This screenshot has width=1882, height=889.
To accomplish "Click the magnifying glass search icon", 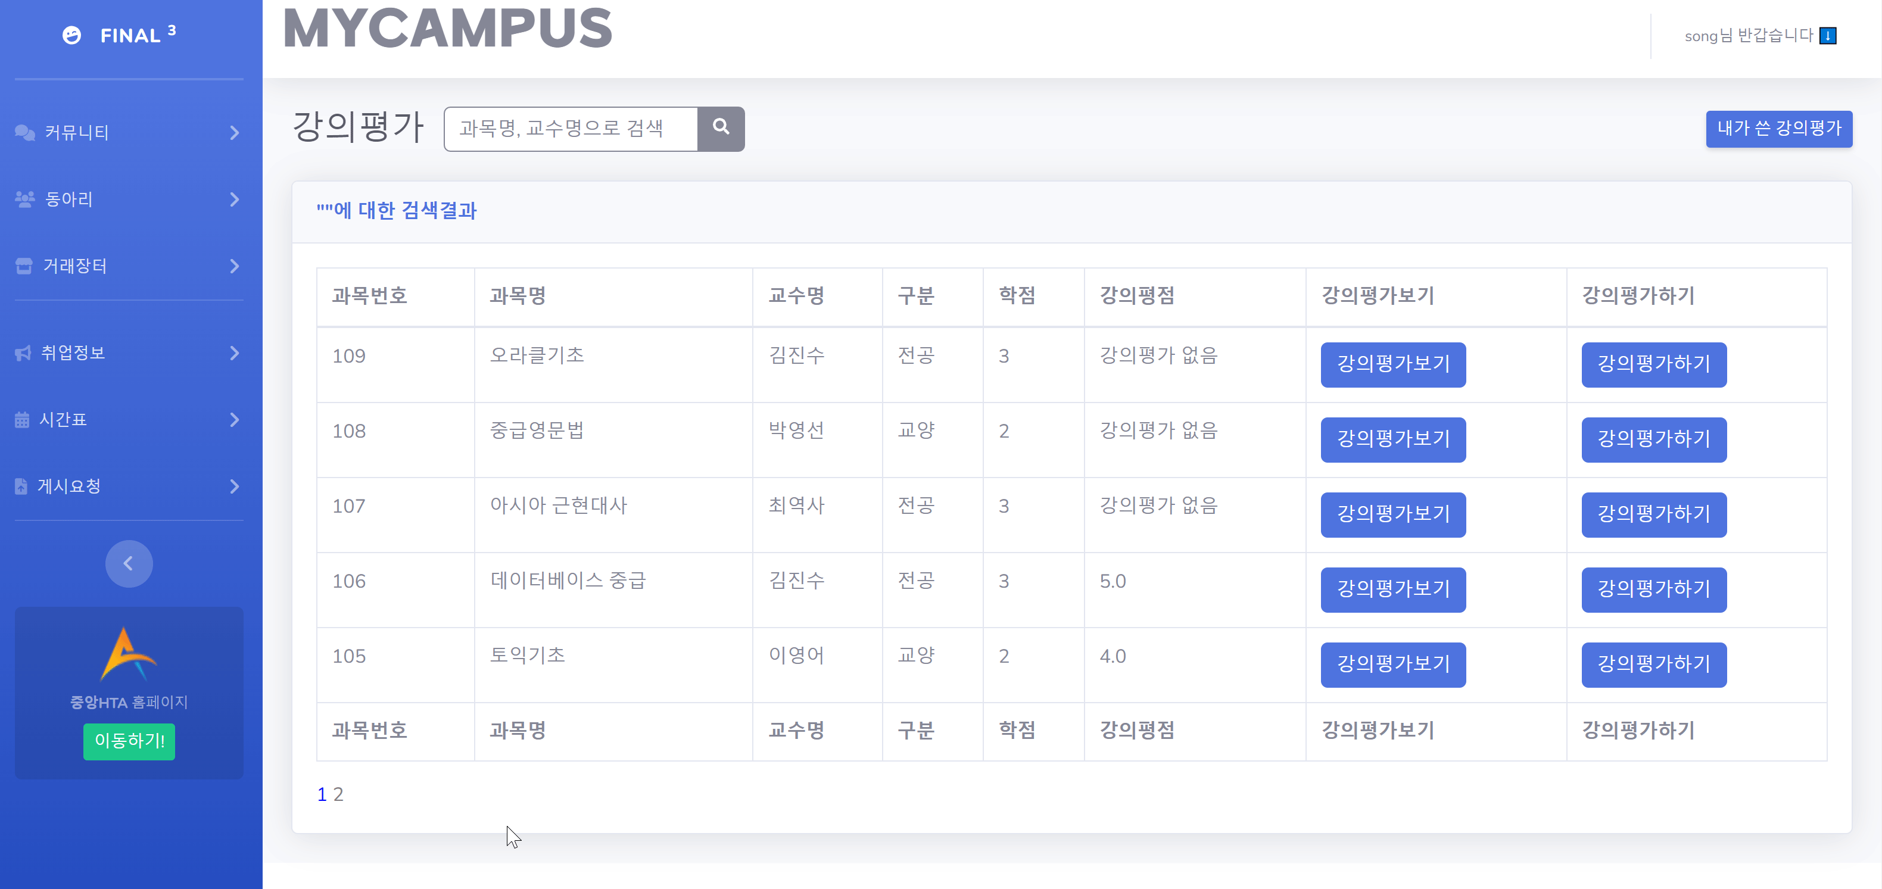I will click(x=721, y=128).
